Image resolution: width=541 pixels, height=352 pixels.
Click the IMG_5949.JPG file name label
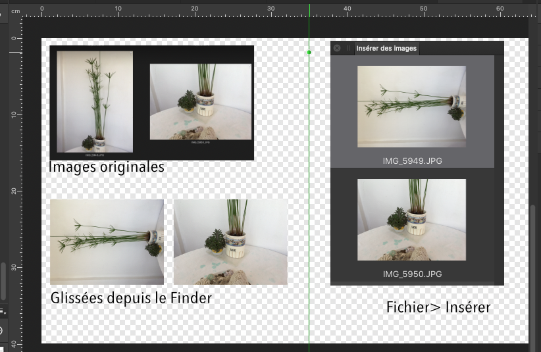412,161
